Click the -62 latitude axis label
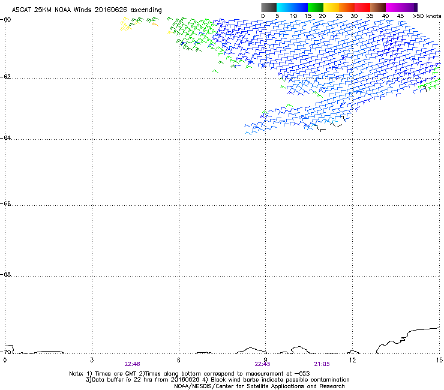444x390 pixels. 5,77
